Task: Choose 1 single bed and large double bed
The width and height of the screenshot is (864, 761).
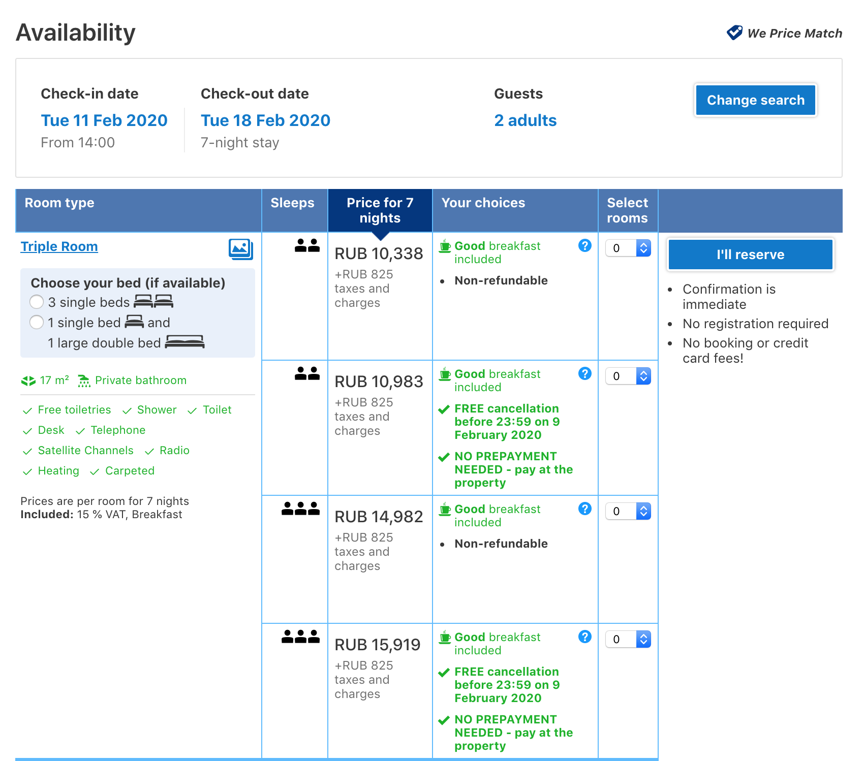Action: pyautogui.click(x=37, y=322)
